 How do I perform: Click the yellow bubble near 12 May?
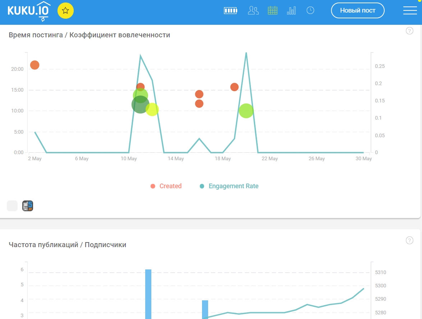point(152,110)
